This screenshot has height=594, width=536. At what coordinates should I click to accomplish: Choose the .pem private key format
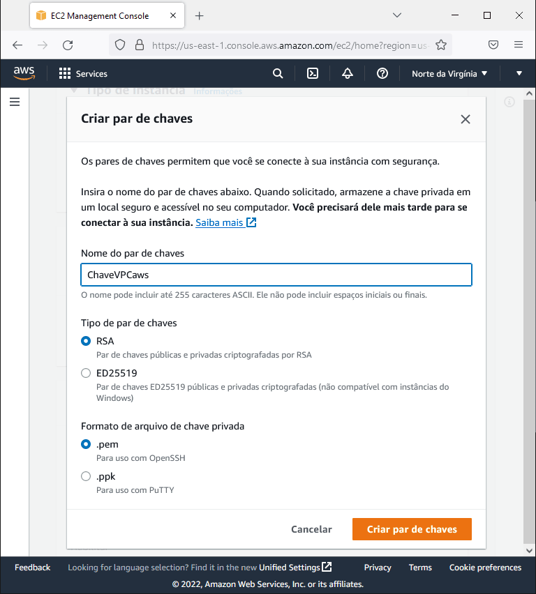pos(86,444)
